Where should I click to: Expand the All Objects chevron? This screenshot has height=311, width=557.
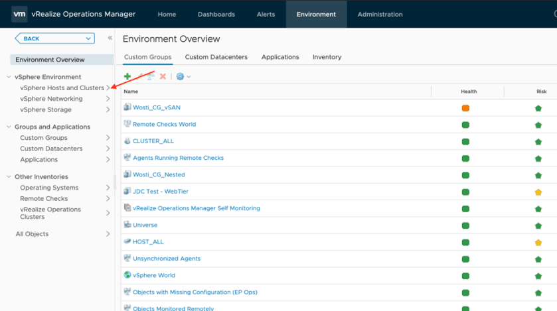[108, 234]
